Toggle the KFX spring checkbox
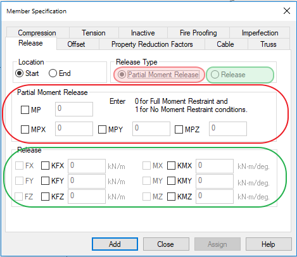Viewport: 297px width, 257px height. click(45, 166)
